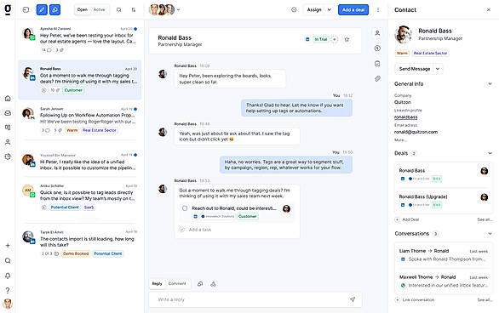This screenshot has width=499, height=313.
Task: Open deals dollar icon in side strip
Action: pos(377,48)
